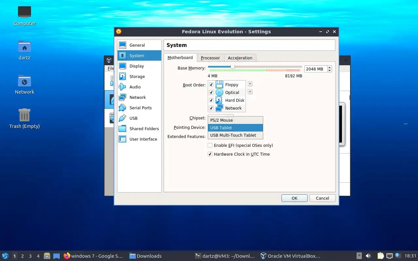Switch to workspace 3
This screenshot has width=418, height=261.
tap(30, 256)
